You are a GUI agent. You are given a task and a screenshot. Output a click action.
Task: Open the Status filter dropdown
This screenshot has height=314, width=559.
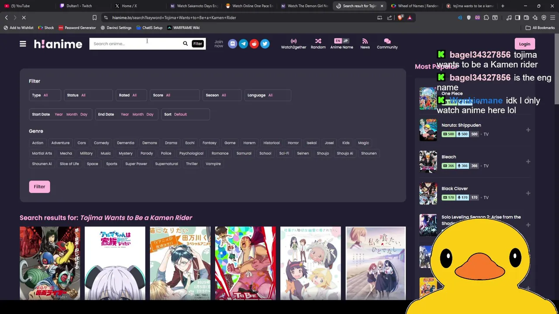(88, 95)
